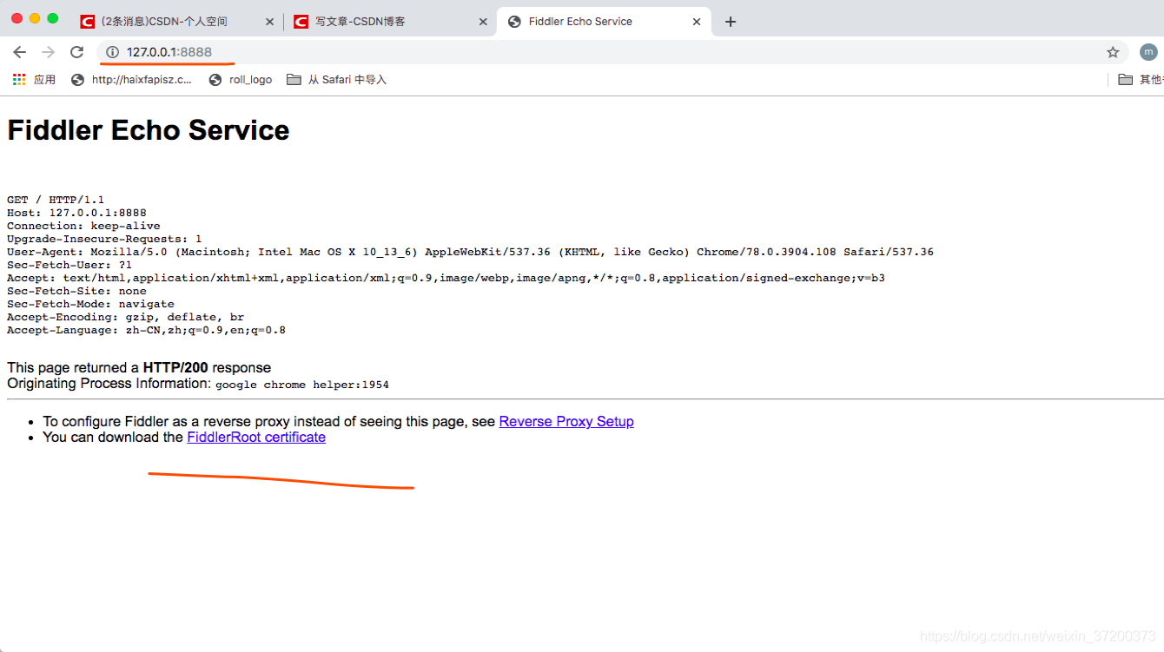Screen dimensions: 1164x652
Task: Open other bookmarks folder
Action: [x=1141, y=80]
